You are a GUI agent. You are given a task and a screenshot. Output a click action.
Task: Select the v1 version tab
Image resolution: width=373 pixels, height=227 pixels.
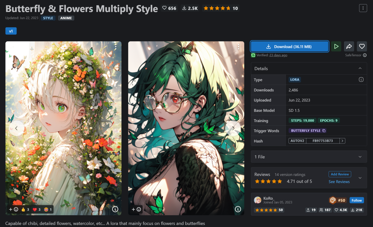coord(11,31)
